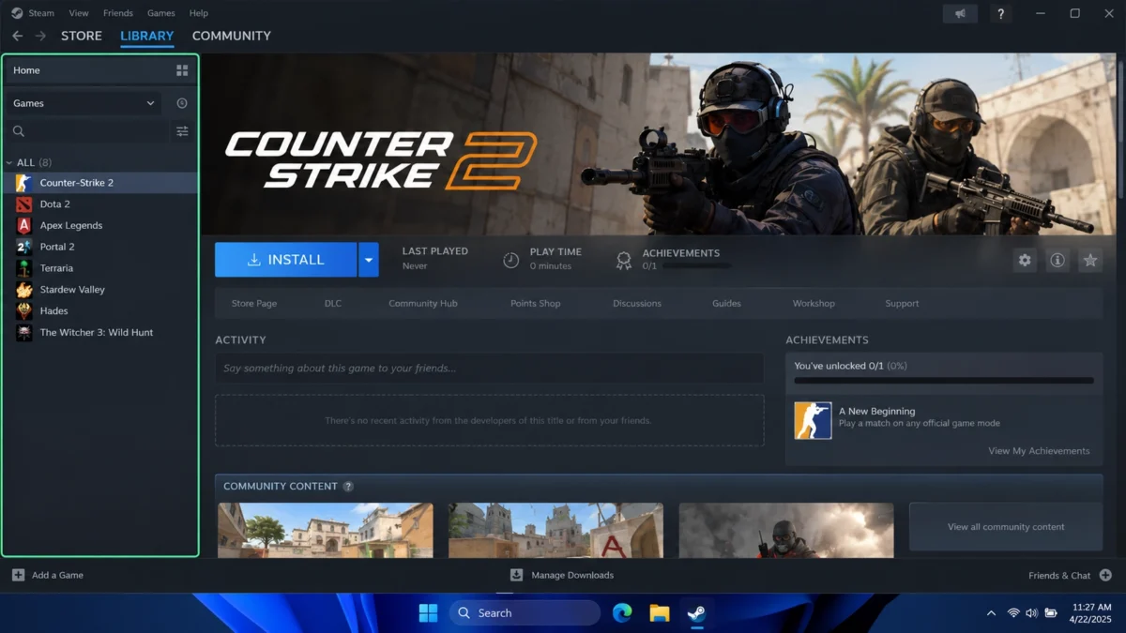1126x633 pixels.
Task: Open the DLC link
Action: click(x=333, y=303)
